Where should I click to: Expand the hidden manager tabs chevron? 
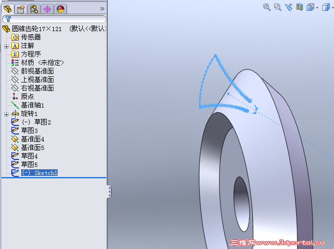(x=102, y=8)
